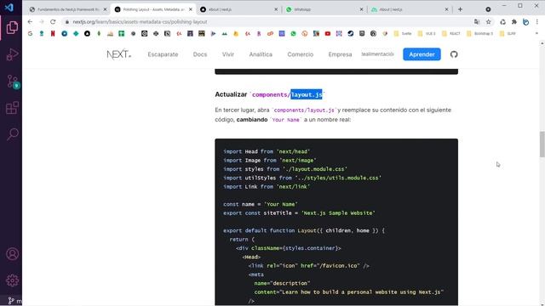The image size is (545, 306).
Task: Open the YouTube bookmark
Action: coord(327,34)
